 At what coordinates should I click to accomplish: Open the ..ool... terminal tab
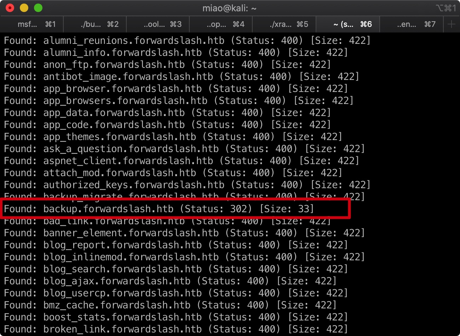click(158, 24)
